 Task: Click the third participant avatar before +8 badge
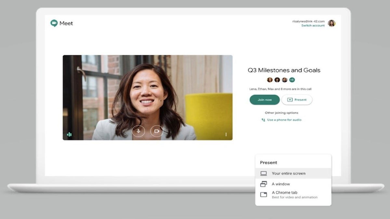click(x=284, y=80)
